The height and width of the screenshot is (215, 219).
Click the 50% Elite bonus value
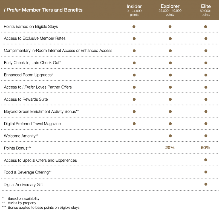206,148
